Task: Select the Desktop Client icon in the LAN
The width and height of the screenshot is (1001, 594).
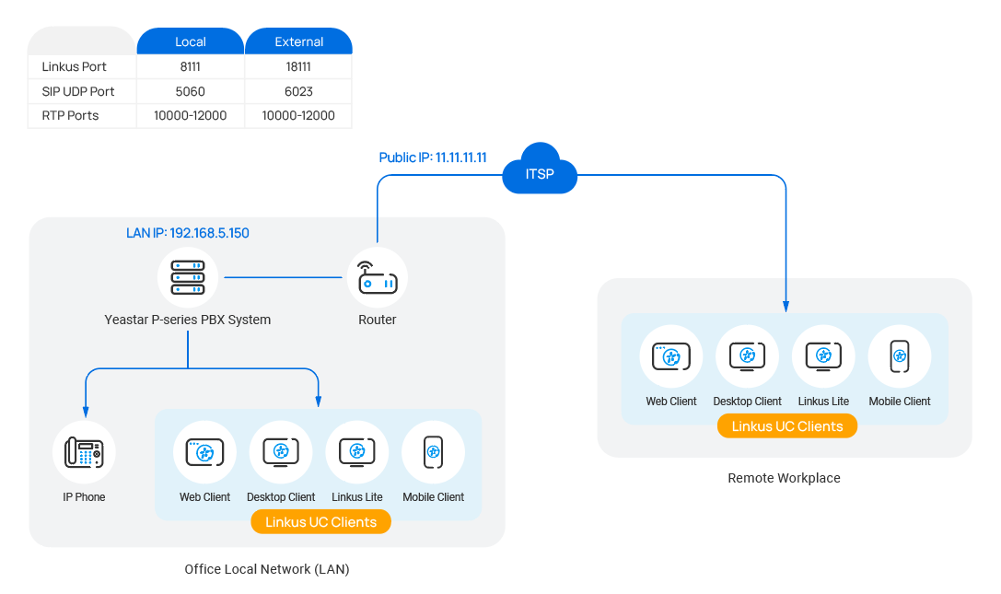Action: 281,452
